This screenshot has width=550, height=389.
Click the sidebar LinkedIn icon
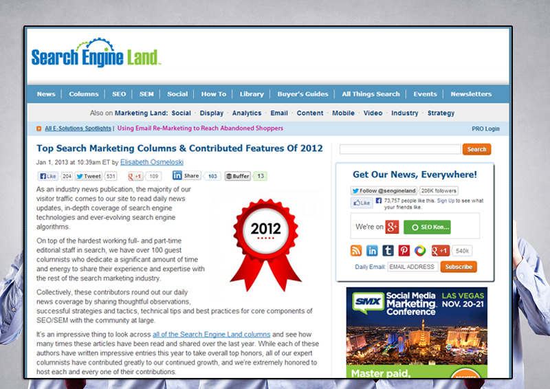point(372,250)
